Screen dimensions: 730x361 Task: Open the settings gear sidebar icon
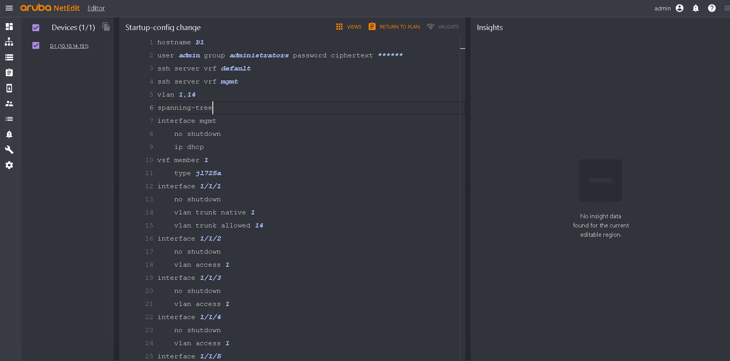(x=9, y=165)
